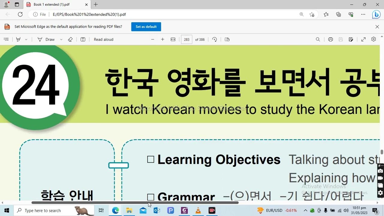384x216 pixels.
Task: Open a new browser tab
Action: point(96,4)
